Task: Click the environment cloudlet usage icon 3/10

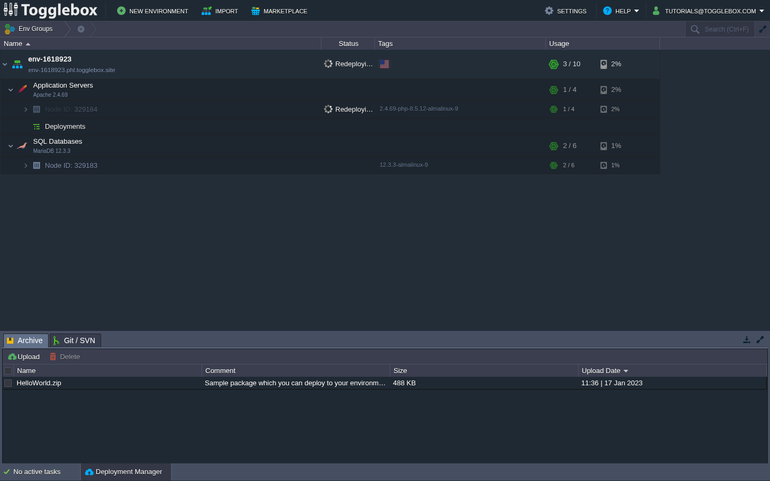Action: pos(554,64)
